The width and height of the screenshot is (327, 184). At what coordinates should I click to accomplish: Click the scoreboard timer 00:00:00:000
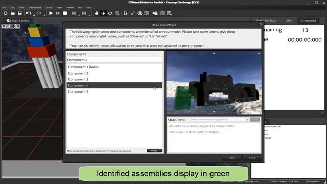[x=305, y=40]
